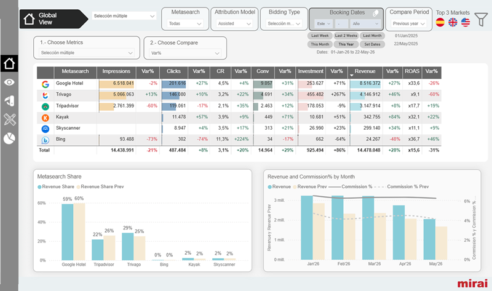
Task: Open the Selección múltiple dropdown beside Global View
Action: point(124,16)
